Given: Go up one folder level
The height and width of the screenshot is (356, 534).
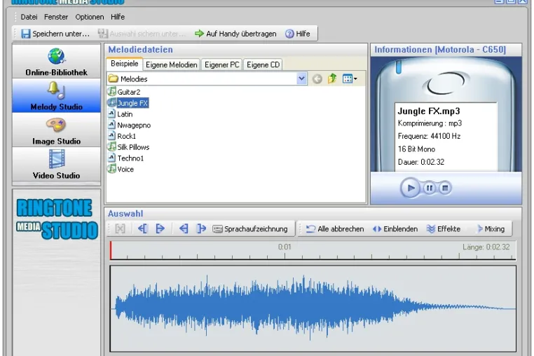Looking at the screenshot, I should (x=332, y=78).
